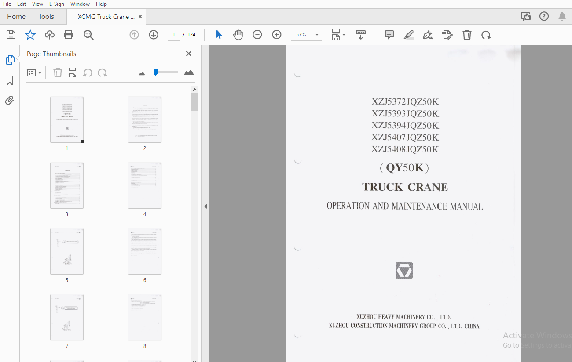Delete selected thumbnail pages trash icon
Viewport: 572px width, 362px height.
(x=58, y=72)
